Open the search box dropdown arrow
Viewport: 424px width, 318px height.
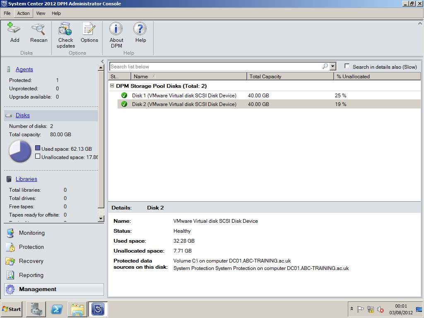point(333,66)
